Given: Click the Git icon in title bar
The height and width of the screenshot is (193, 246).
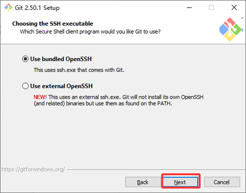Looking at the screenshot, I should 8,8.
